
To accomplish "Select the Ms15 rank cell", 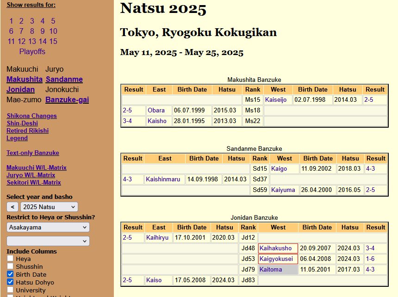I will [x=253, y=99].
